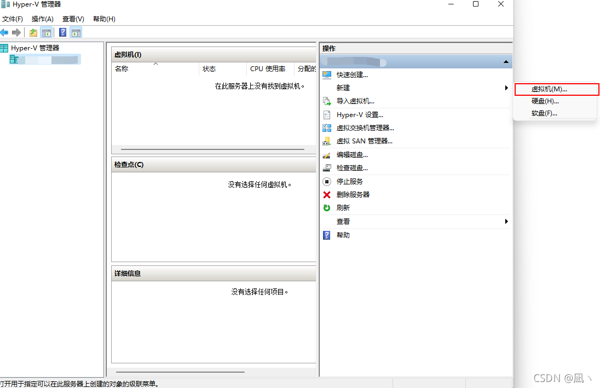Click the Quick Create monitor icon
Image resolution: width=600 pixels, height=388 pixels.
327,75
